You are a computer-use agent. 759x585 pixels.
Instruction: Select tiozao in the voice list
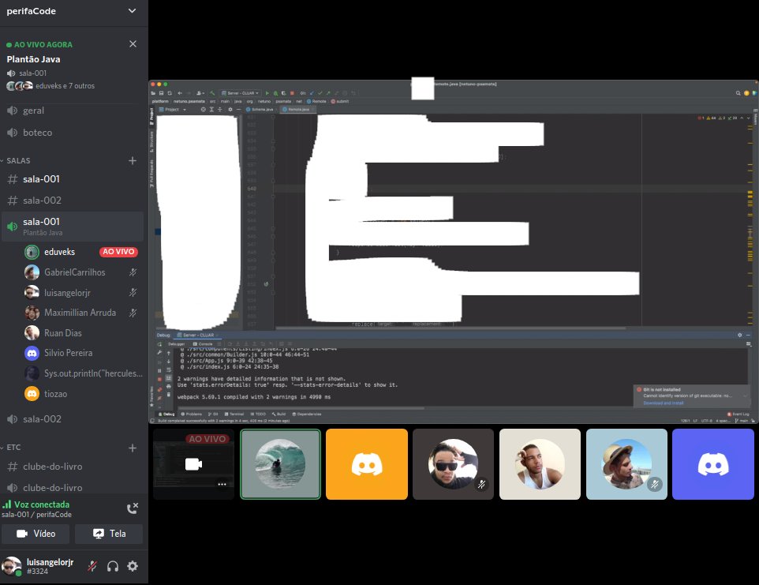point(81,394)
